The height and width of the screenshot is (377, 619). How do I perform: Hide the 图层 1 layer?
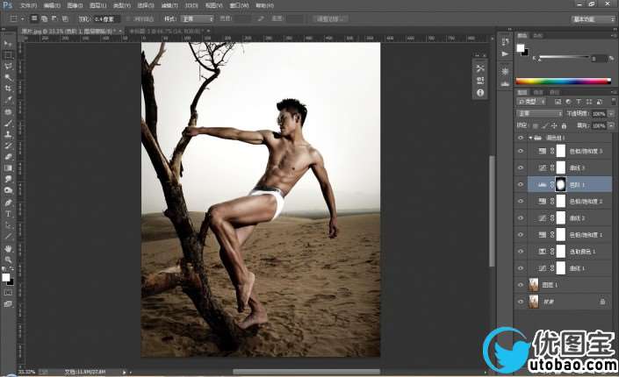tap(521, 285)
